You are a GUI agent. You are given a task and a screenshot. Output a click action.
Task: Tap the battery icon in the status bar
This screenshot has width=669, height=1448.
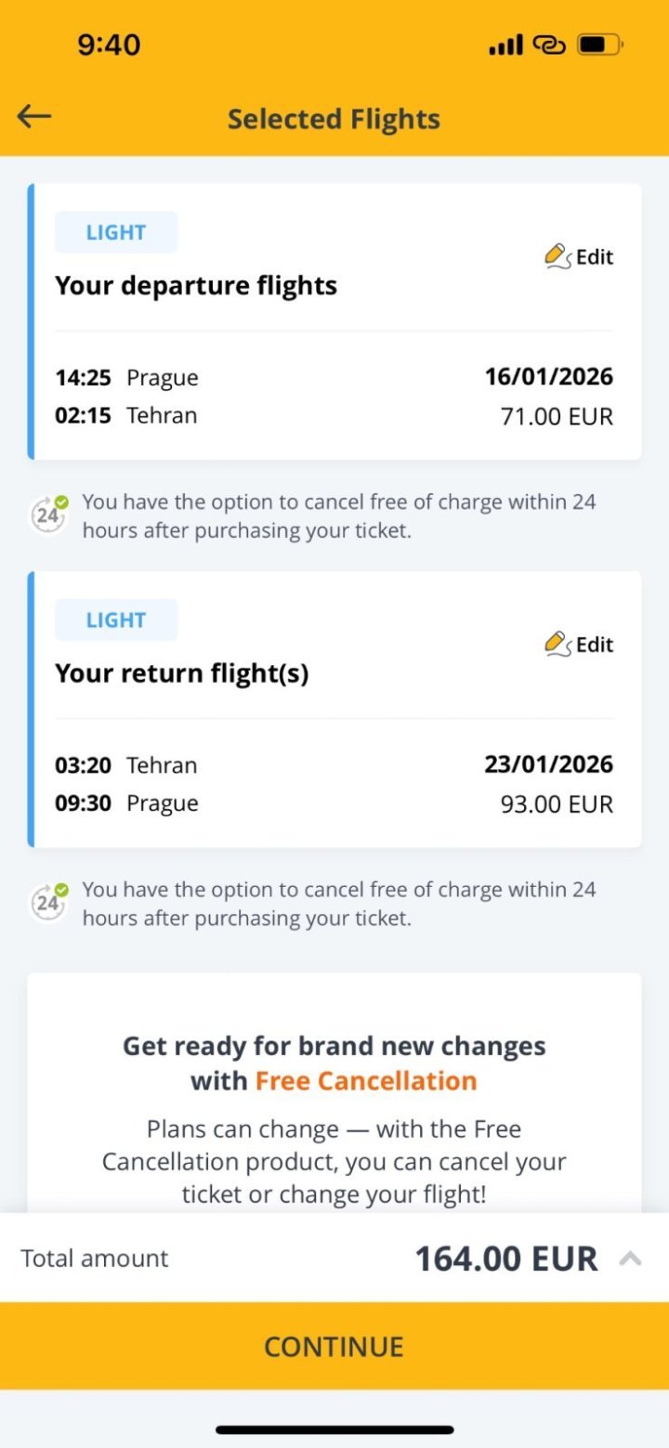coord(599,45)
